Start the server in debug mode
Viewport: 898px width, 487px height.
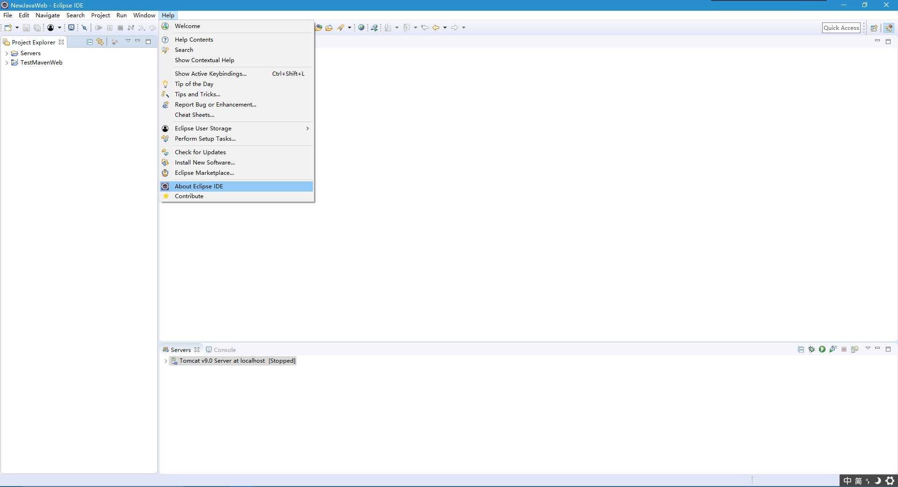pyautogui.click(x=811, y=349)
